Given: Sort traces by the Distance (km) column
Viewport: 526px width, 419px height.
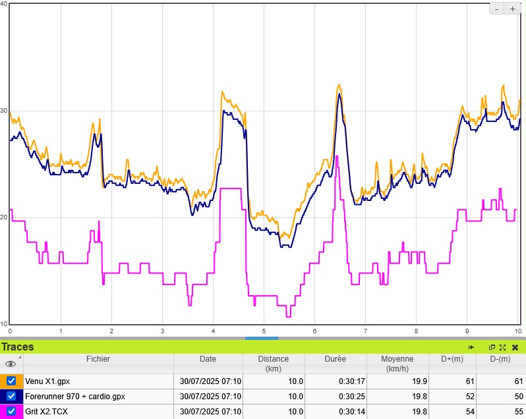Looking at the screenshot, I should coord(274,364).
